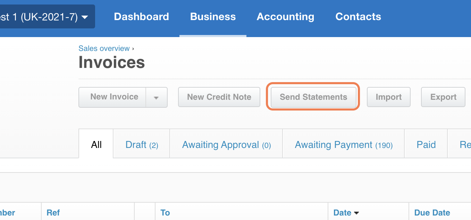Follow the Sales overview breadcrumb link
This screenshot has height=220, width=471.
tap(104, 49)
